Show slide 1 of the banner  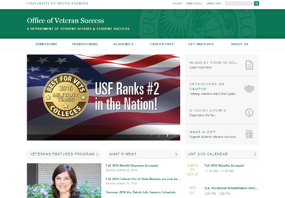(x=151, y=135)
